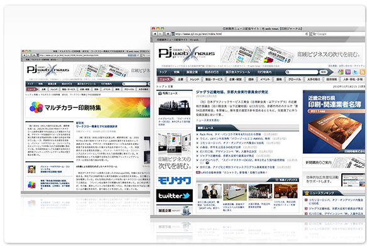Open the orange RSS feed icon
The width and height of the screenshot is (367, 246).
point(363,72)
